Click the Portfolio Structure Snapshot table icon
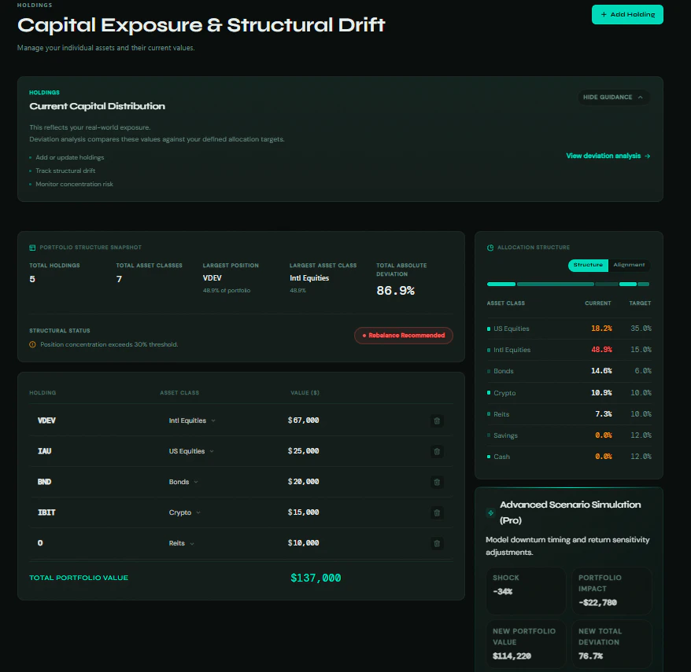The height and width of the screenshot is (672, 691). point(32,248)
